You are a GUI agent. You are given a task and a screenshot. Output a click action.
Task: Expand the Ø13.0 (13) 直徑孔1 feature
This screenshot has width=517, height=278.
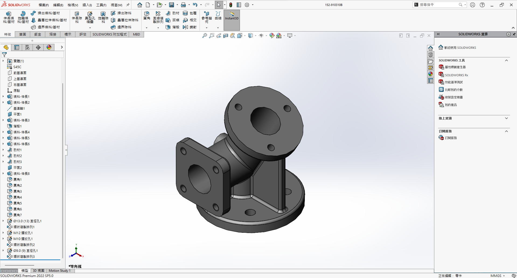pyautogui.click(x=3, y=221)
